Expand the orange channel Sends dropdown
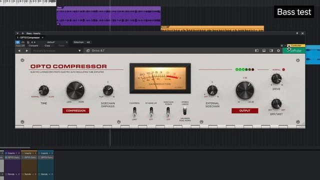This screenshot has height=180, width=320. (33, 174)
